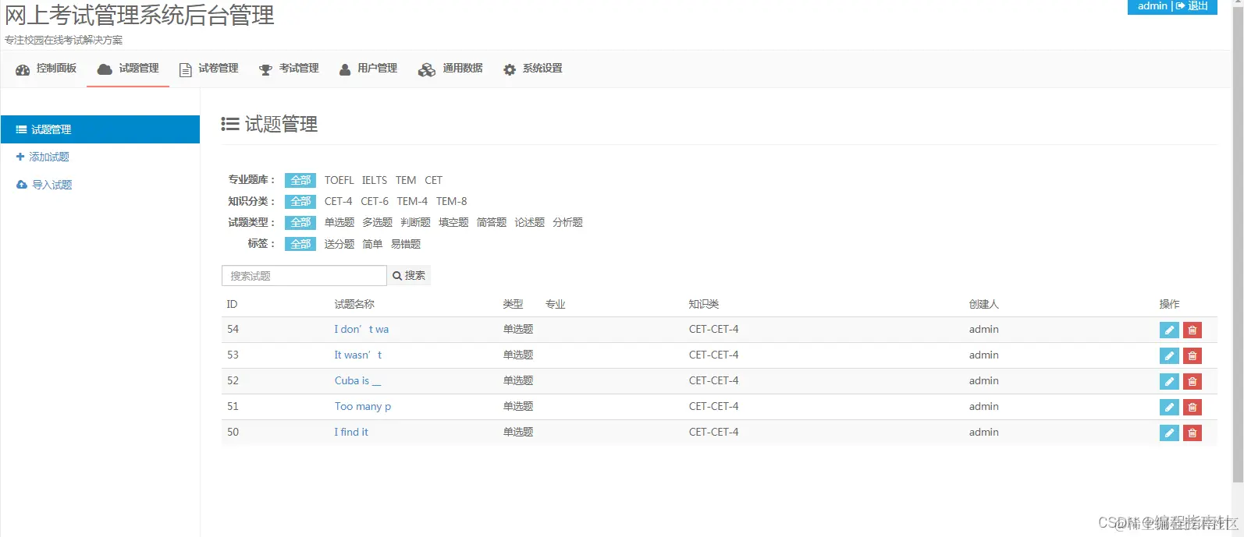Click the 知识类 column header

(704, 304)
